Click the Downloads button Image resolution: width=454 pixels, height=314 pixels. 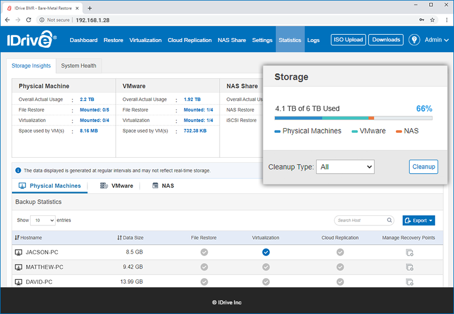386,40
